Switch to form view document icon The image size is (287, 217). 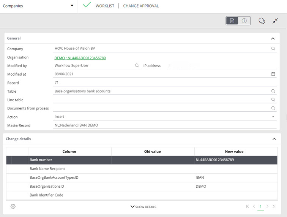(x=232, y=21)
